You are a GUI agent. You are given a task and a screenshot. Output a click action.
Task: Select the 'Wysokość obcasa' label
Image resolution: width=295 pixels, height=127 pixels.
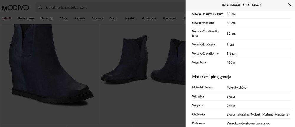tap(203, 44)
